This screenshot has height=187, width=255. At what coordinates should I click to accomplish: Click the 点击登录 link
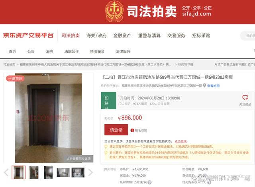180,141
